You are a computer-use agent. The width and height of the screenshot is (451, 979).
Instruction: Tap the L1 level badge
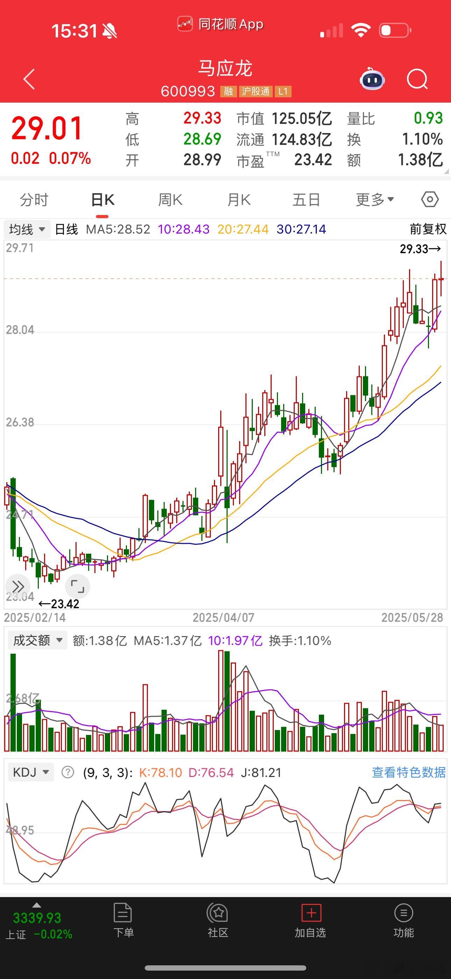click(283, 92)
